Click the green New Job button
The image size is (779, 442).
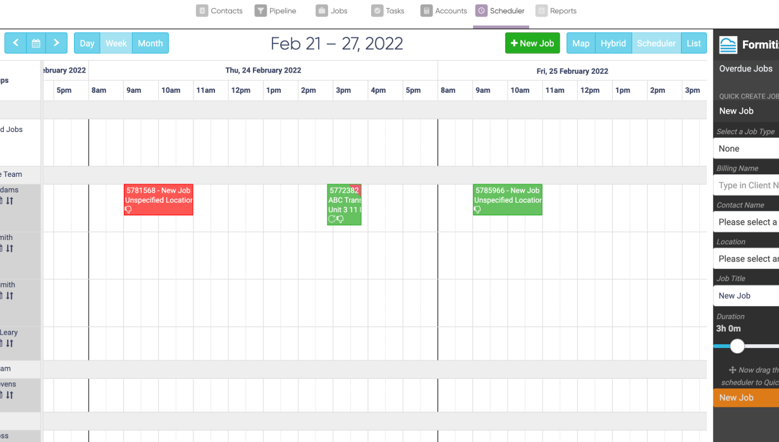click(x=532, y=43)
